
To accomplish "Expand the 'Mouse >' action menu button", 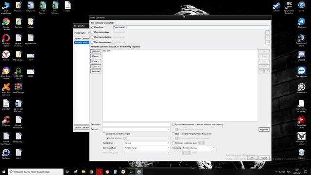I will (x=96, y=56).
